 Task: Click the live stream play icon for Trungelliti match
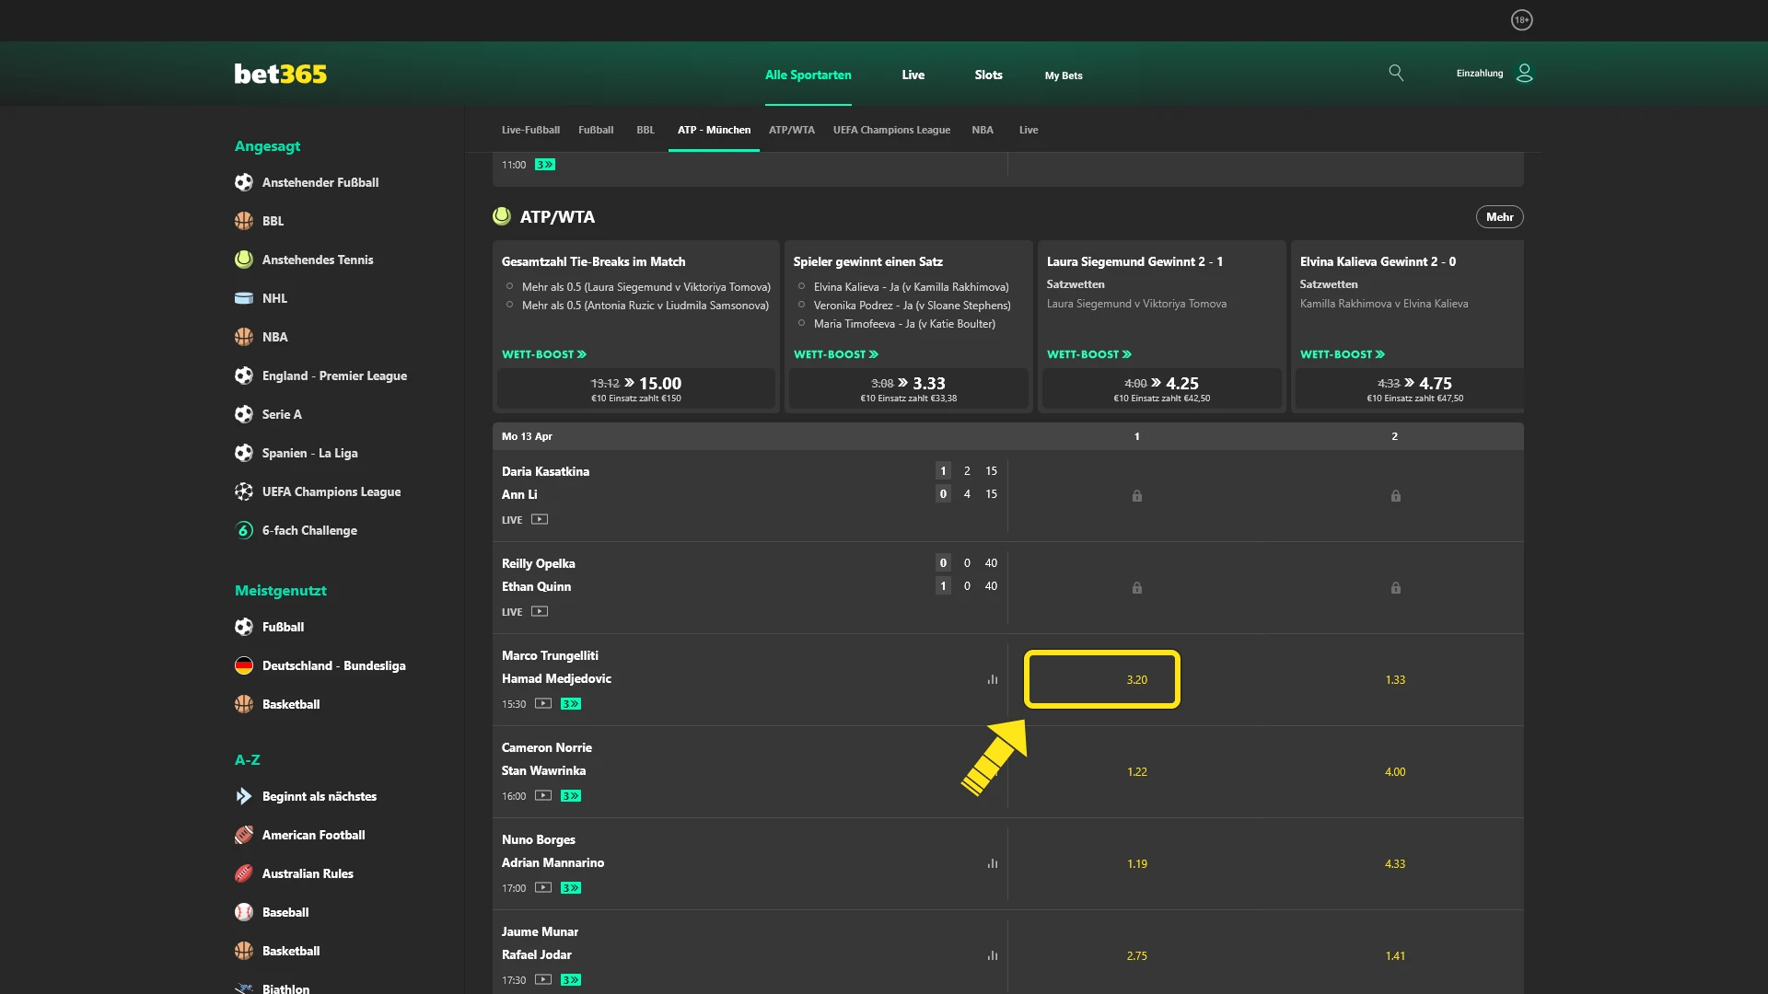[x=542, y=703]
